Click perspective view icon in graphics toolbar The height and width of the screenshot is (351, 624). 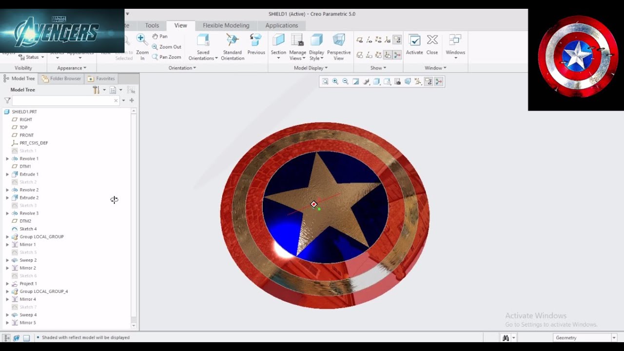point(408,82)
